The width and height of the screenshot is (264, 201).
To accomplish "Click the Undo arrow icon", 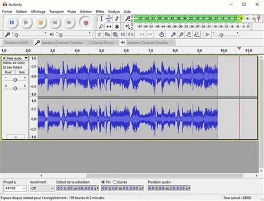I will pyautogui.click(x=142, y=35).
